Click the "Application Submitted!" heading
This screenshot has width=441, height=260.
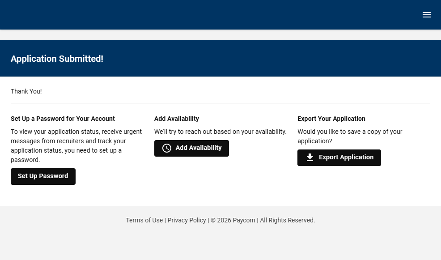click(x=57, y=59)
